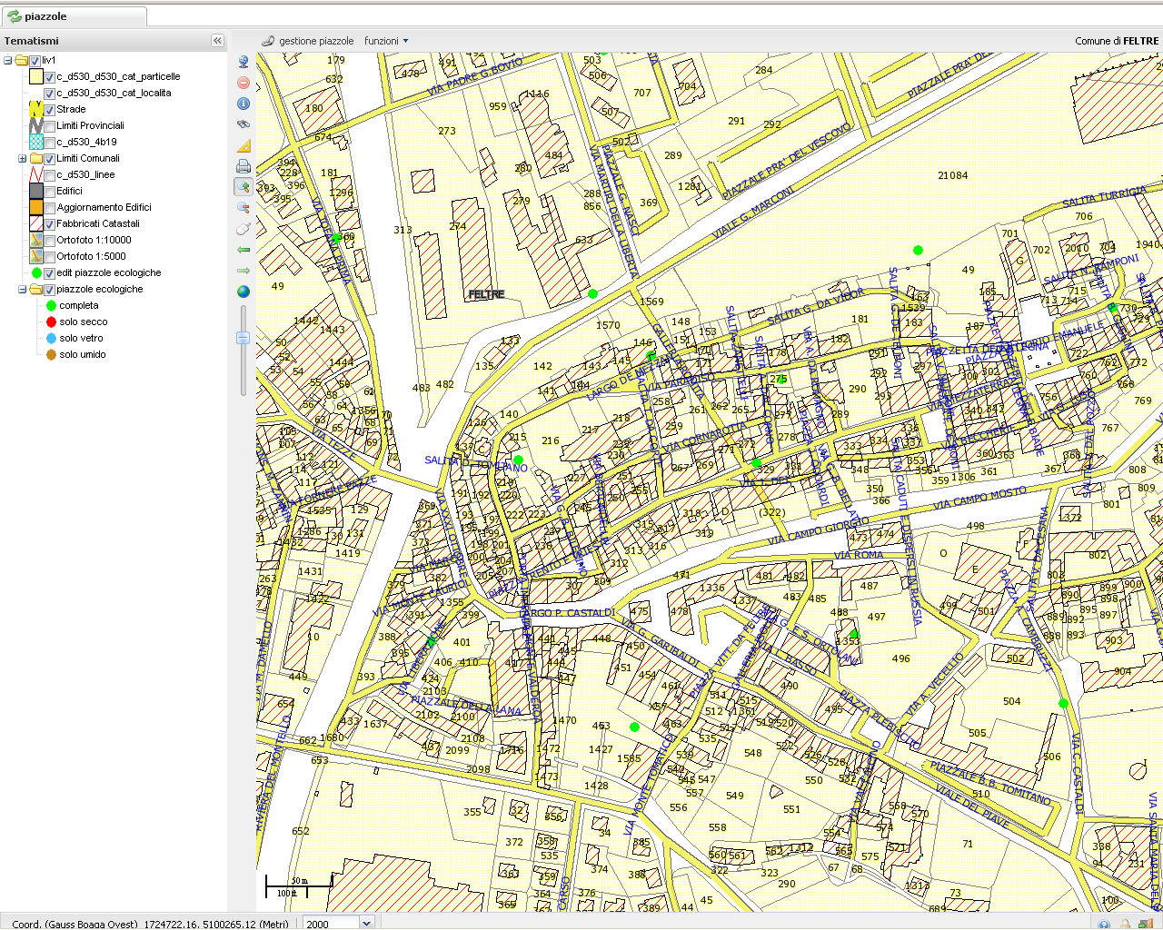Image resolution: width=1163 pixels, height=930 pixels.
Task: Select the mouse pan tool
Action: pos(244,229)
